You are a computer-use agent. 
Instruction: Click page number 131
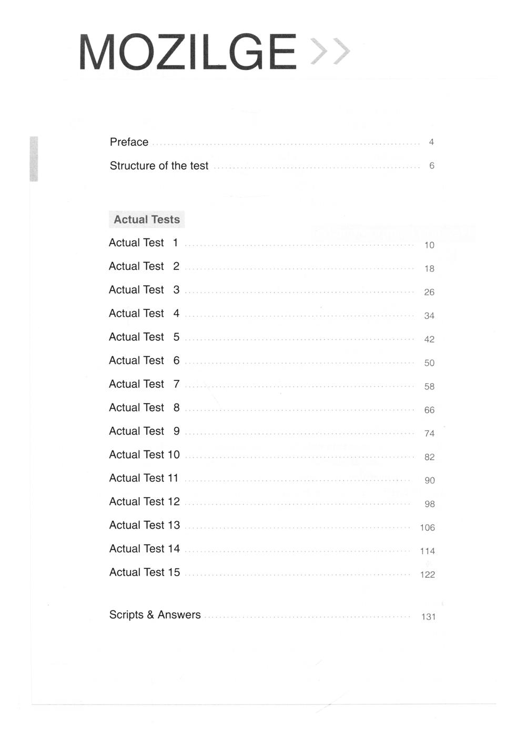point(428,617)
